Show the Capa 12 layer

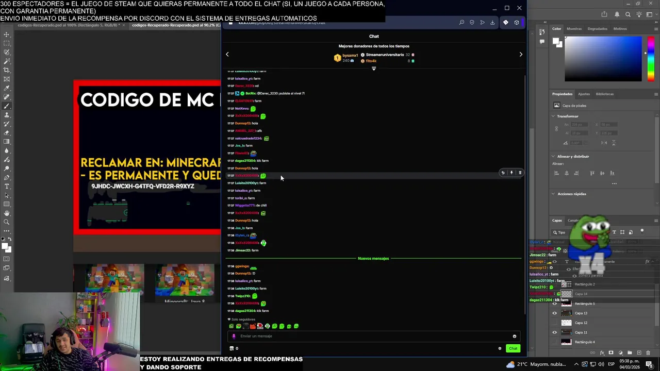coord(555,323)
